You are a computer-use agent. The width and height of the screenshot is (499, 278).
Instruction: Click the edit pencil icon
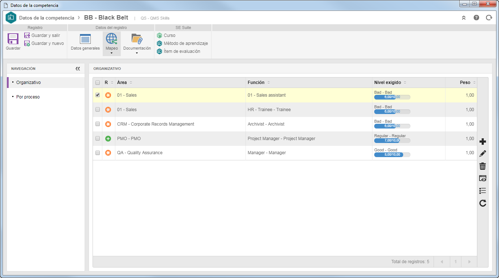483,154
